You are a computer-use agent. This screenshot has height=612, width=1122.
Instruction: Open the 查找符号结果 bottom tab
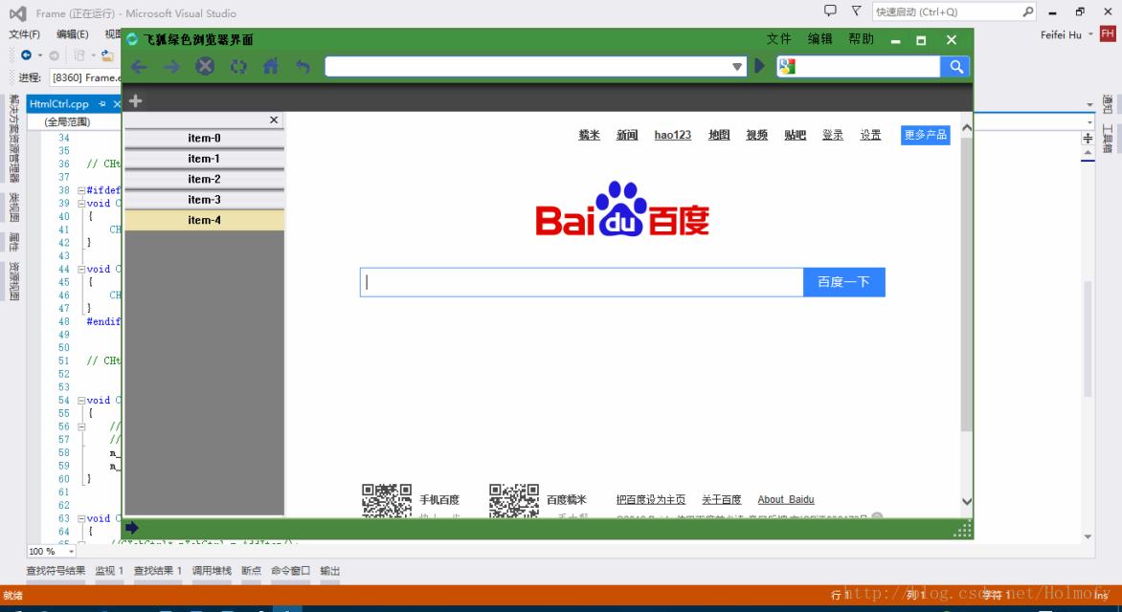(x=56, y=571)
